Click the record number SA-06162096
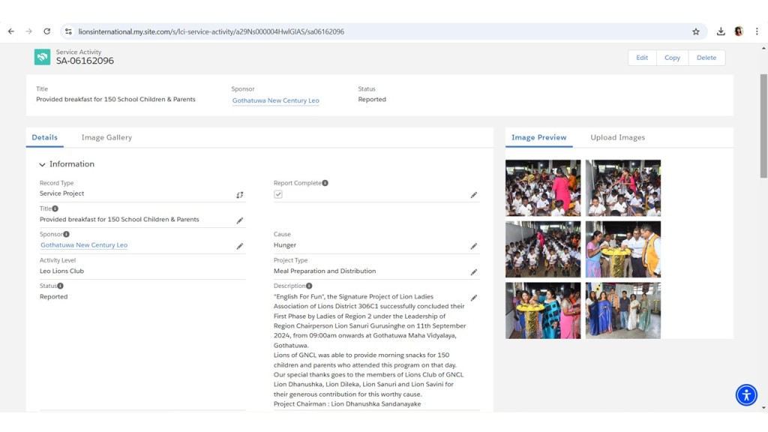768x432 pixels. click(x=85, y=61)
